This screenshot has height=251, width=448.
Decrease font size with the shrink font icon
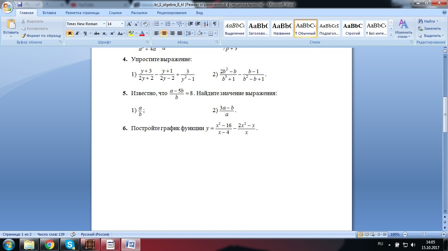(136, 24)
